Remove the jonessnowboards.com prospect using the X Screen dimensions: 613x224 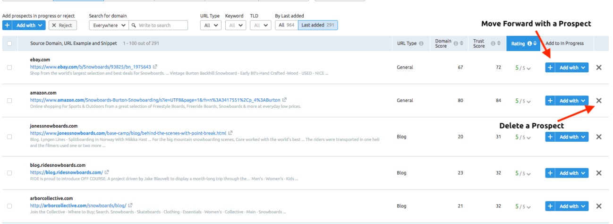(599, 137)
